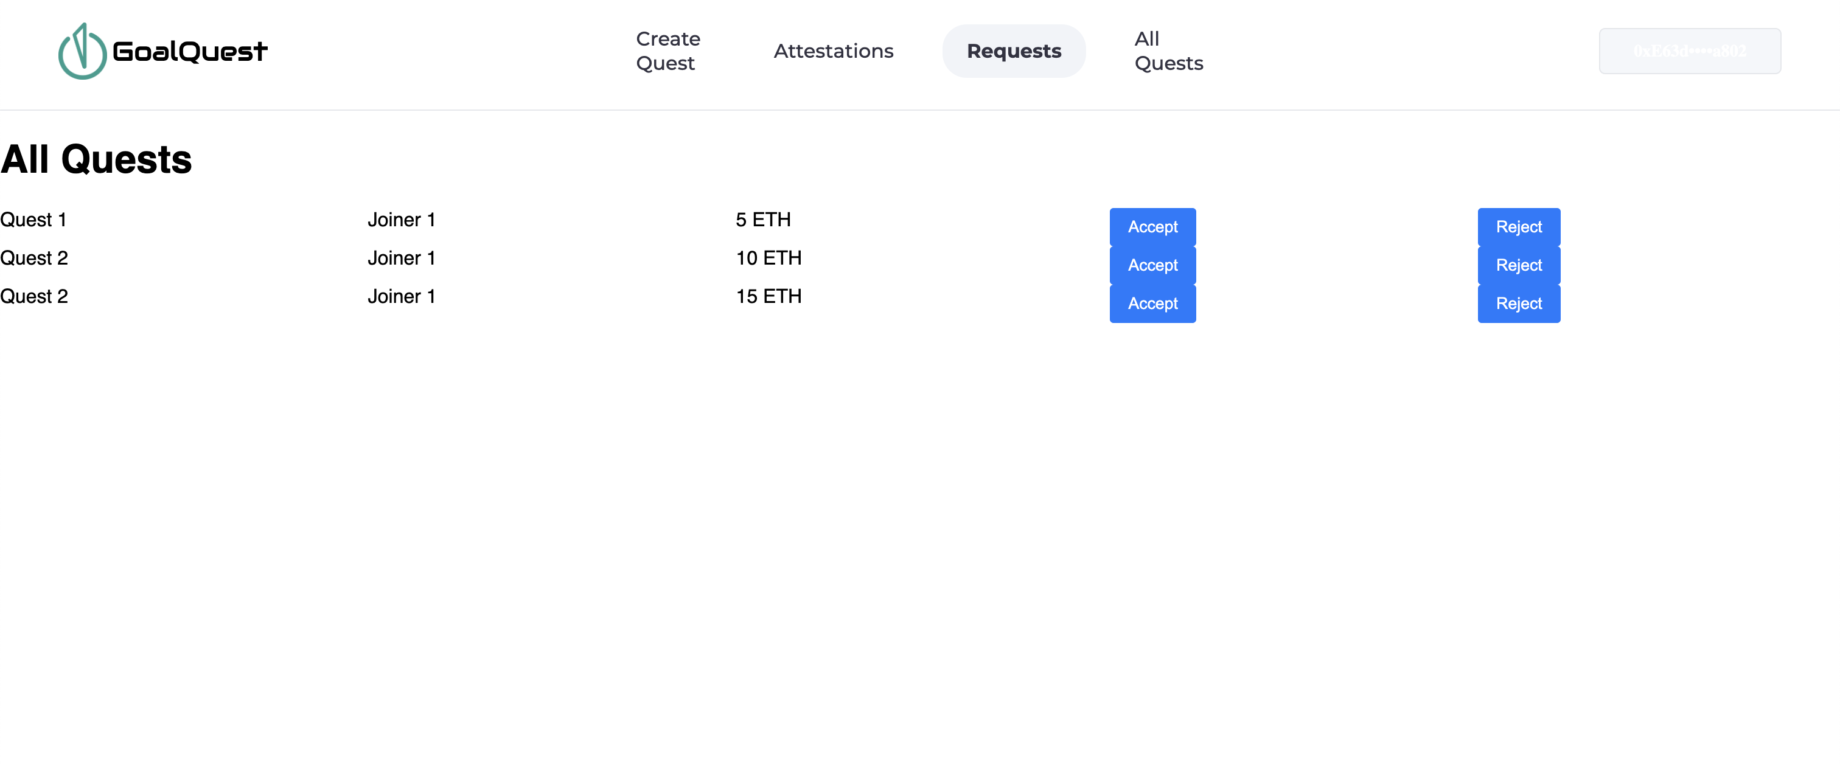Click the 15 ETH stake amount
1840x764 pixels.
tap(769, 296)
